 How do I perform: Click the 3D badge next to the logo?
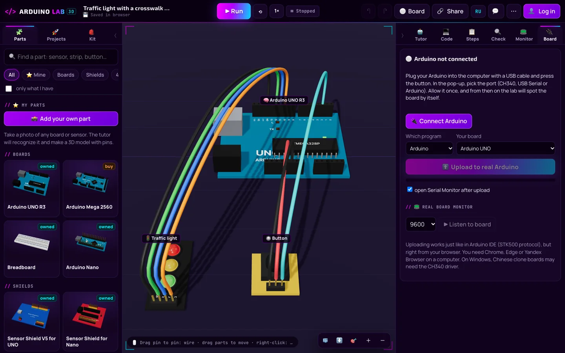pyautogui.click(x=71, y=11)
